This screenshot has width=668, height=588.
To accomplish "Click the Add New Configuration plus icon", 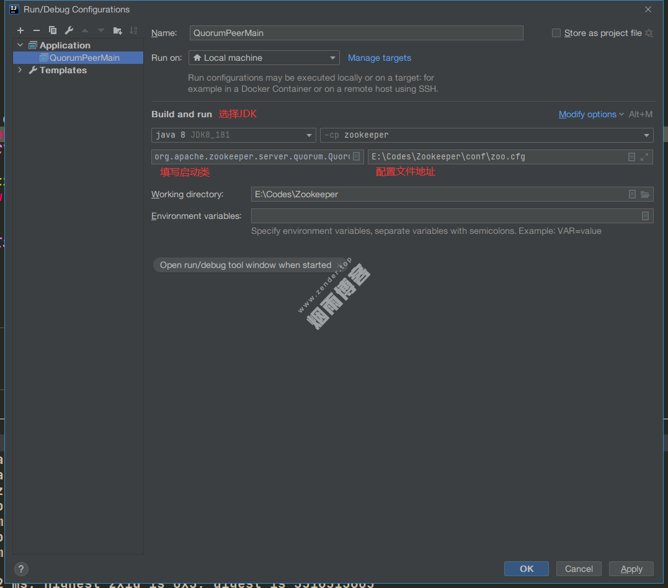I will coord(20,30).
